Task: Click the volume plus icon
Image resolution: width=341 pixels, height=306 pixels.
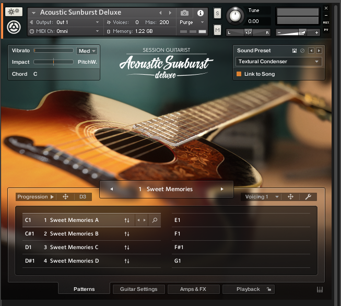Action: [x=316, y=32]
